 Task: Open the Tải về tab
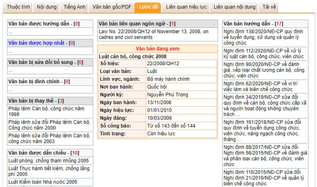[269, 7]
